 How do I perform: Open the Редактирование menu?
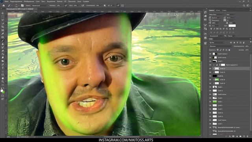coord(16,2)
